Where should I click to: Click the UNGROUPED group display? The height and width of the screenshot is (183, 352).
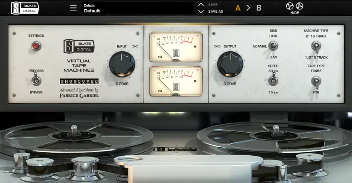79,81
